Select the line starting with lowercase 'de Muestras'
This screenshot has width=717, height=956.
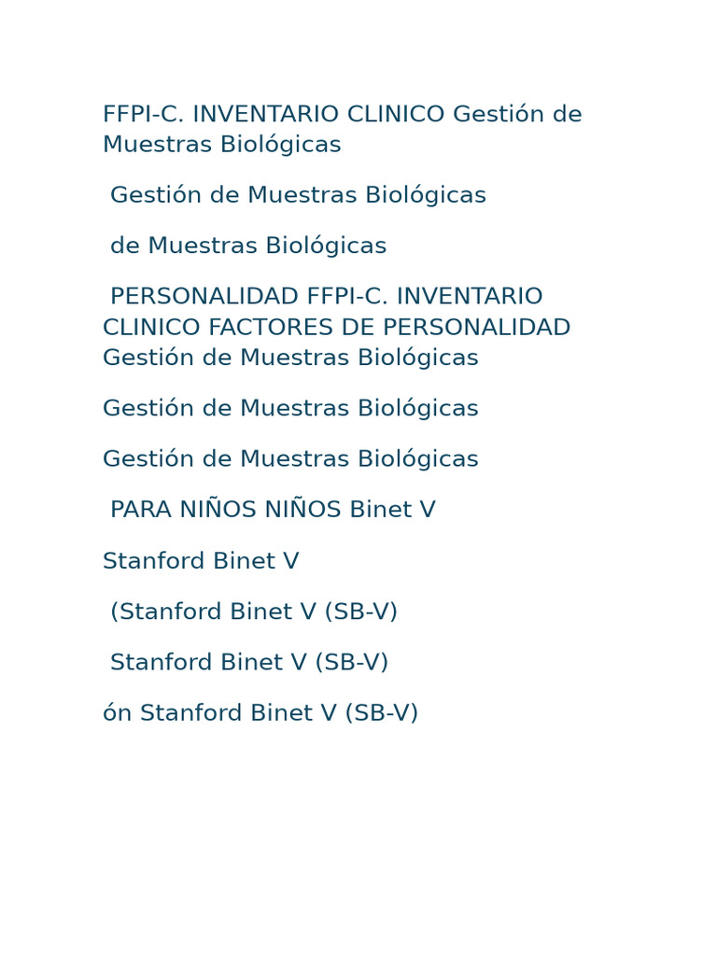point(248,246)
